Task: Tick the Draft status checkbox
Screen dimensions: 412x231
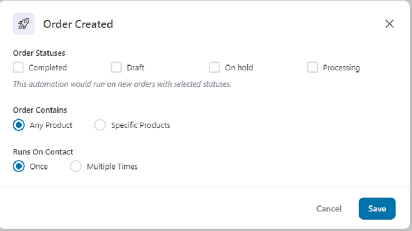Action: (x=116, y=67)
